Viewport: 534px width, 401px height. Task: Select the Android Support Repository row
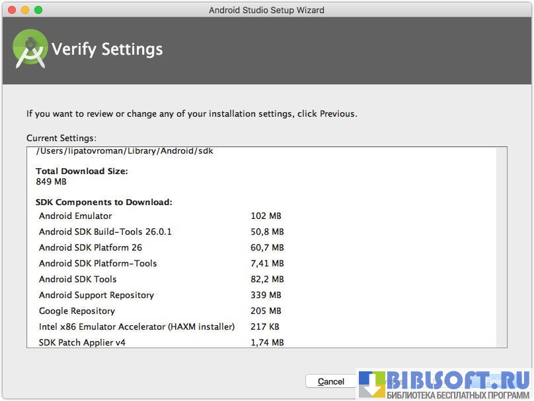pyautogui.click(x=96, y=295)
